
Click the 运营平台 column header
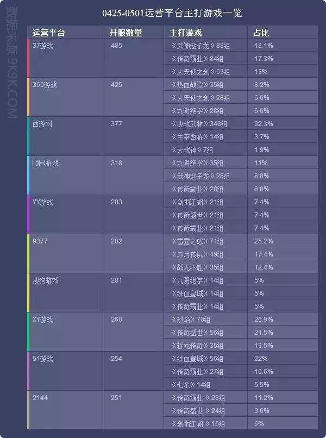[x=49, y=33]
